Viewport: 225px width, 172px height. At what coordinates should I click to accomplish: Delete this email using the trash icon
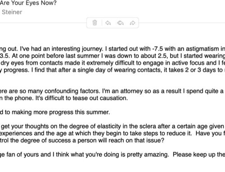coord(94,23)
